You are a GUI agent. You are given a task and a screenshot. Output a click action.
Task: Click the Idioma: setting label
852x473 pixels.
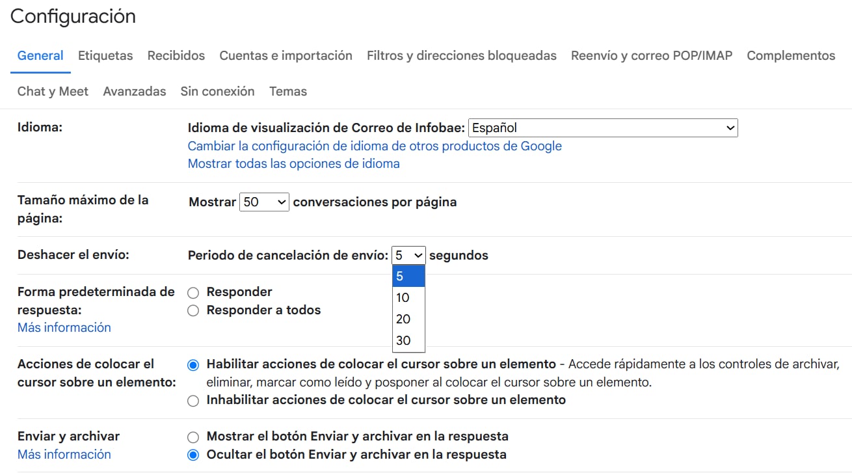[x=40, y=128]
